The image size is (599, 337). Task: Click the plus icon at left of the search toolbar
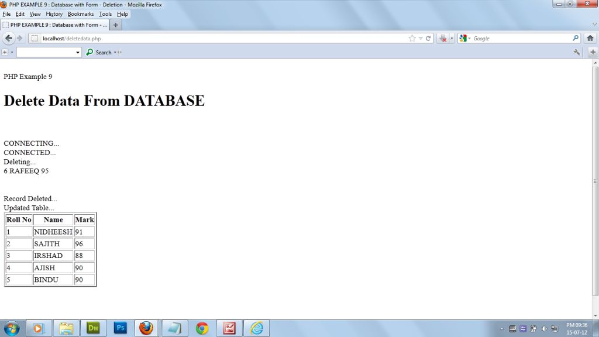tap(5, 52)
